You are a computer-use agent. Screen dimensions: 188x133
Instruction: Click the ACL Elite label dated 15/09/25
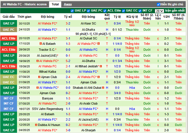pyautogui.click(x=9, y=66)
